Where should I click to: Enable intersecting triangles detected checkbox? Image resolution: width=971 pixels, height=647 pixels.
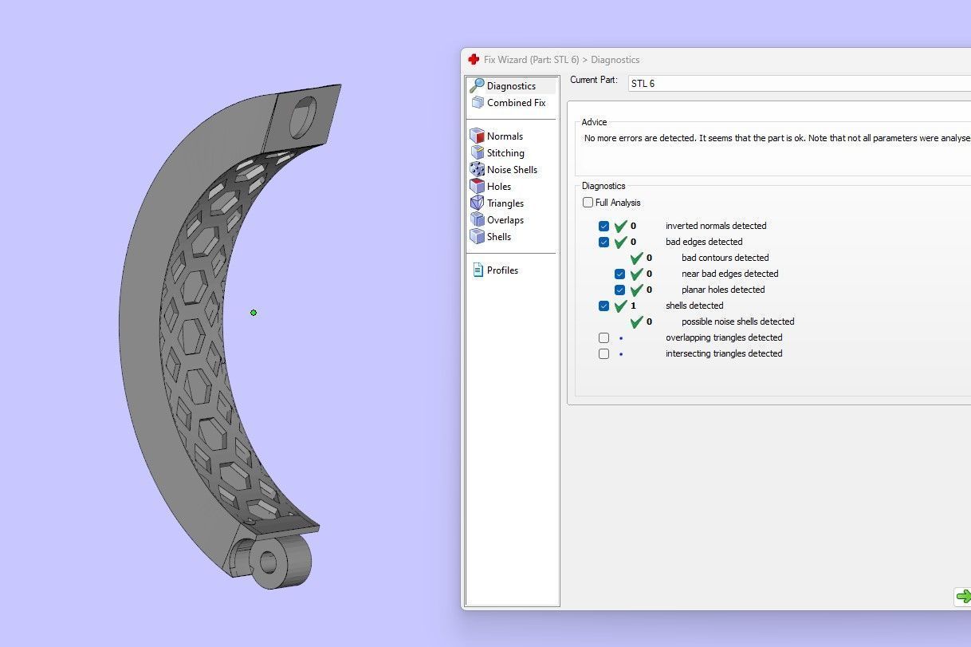(x=603, y=353)
